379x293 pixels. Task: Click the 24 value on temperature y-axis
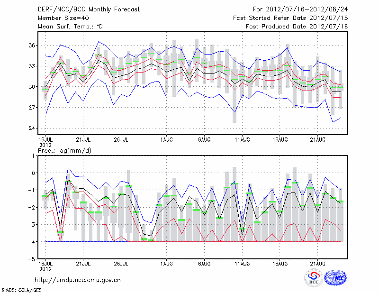pos(32,128)
